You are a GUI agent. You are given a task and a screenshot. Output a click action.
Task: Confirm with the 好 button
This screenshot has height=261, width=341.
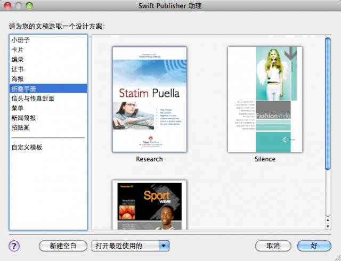(x=314, y=246)
